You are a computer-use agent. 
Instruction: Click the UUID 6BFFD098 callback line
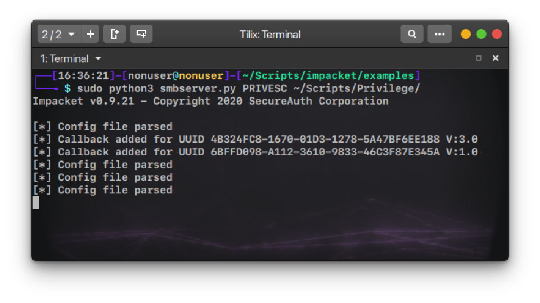coord(255,152)
